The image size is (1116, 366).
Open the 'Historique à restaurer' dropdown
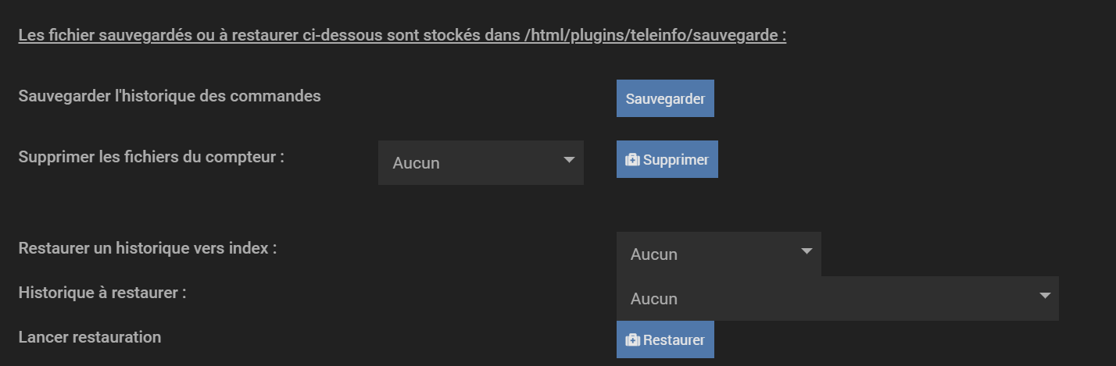(x=837, y=298)
